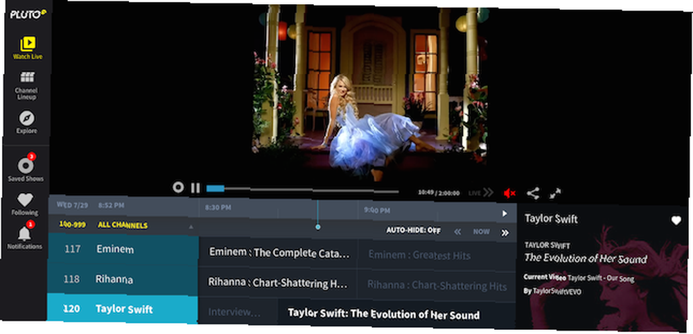Click the 8:30 PM time header
This screenshot has width=693, height=334.
(x=218, y=206)
